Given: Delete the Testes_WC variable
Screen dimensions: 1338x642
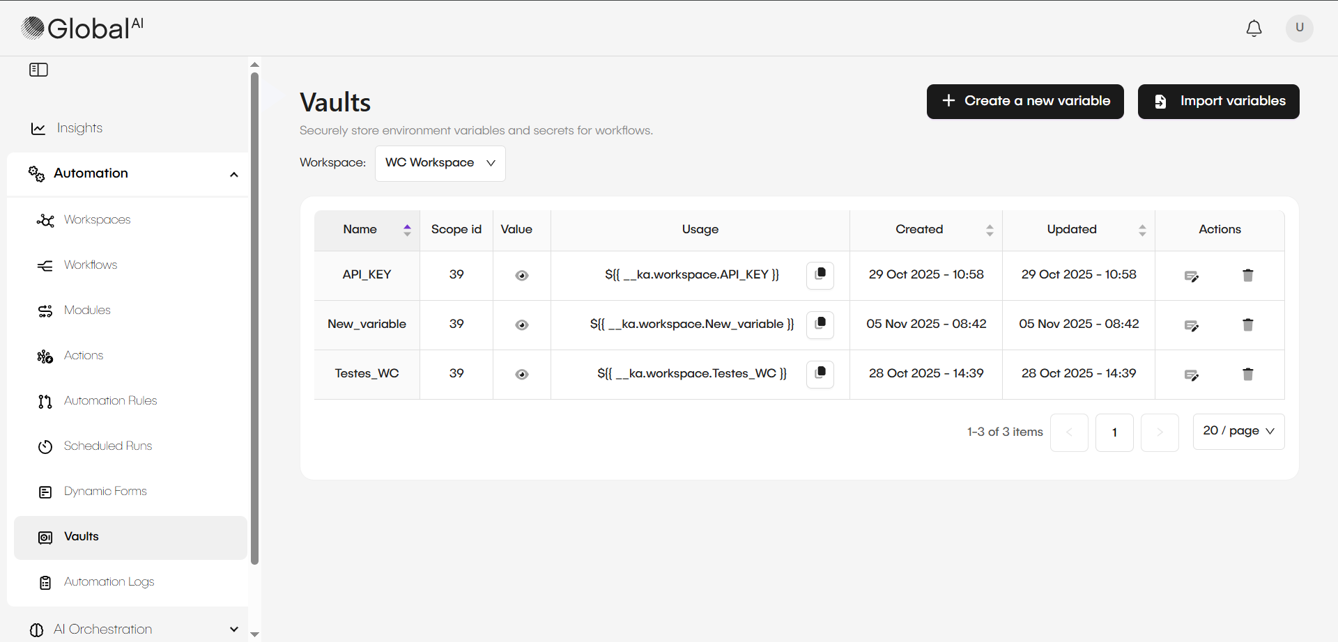Looking at the screenshot, I should (x=1247, y=374).
